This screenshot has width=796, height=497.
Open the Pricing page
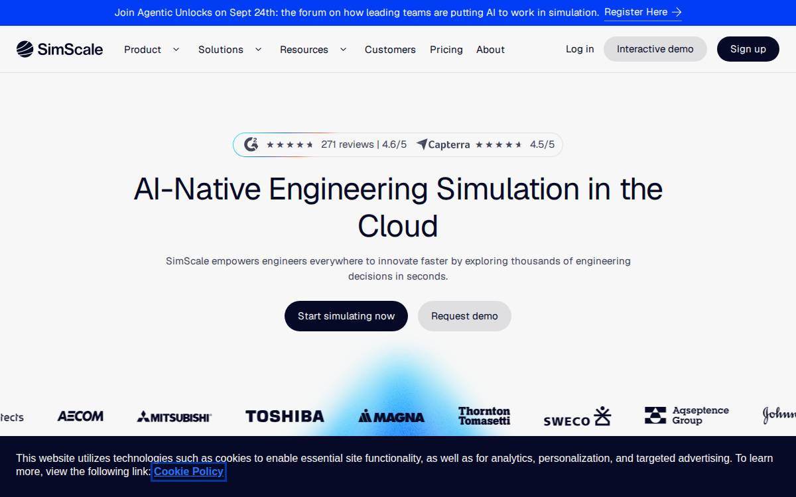[446, 50]
